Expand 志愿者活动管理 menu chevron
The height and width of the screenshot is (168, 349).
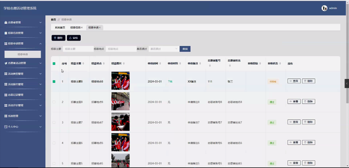[x=40, y=63]
